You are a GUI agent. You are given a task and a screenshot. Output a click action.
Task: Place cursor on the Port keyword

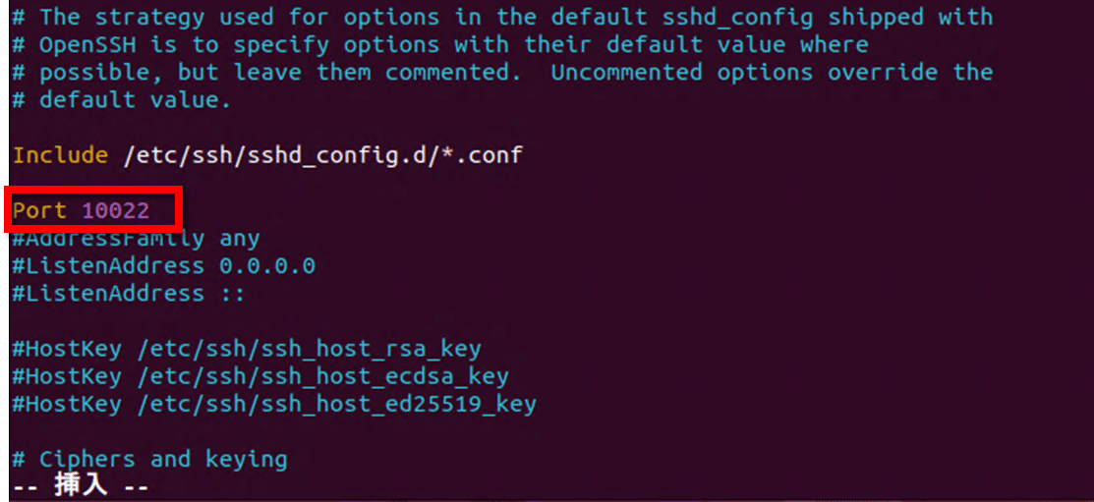[39, 210]
